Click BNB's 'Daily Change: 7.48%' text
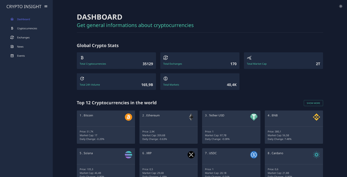347x177 pixels. point(279,139)
